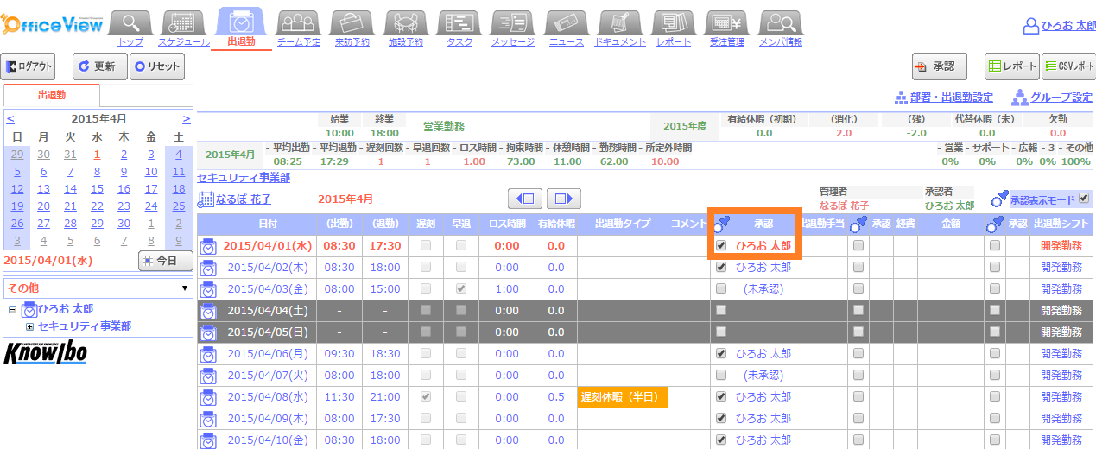Click the clock icon for 2015/04/01 row
The height and width of the screenshot is (449, 1096).
coord(208,246)
